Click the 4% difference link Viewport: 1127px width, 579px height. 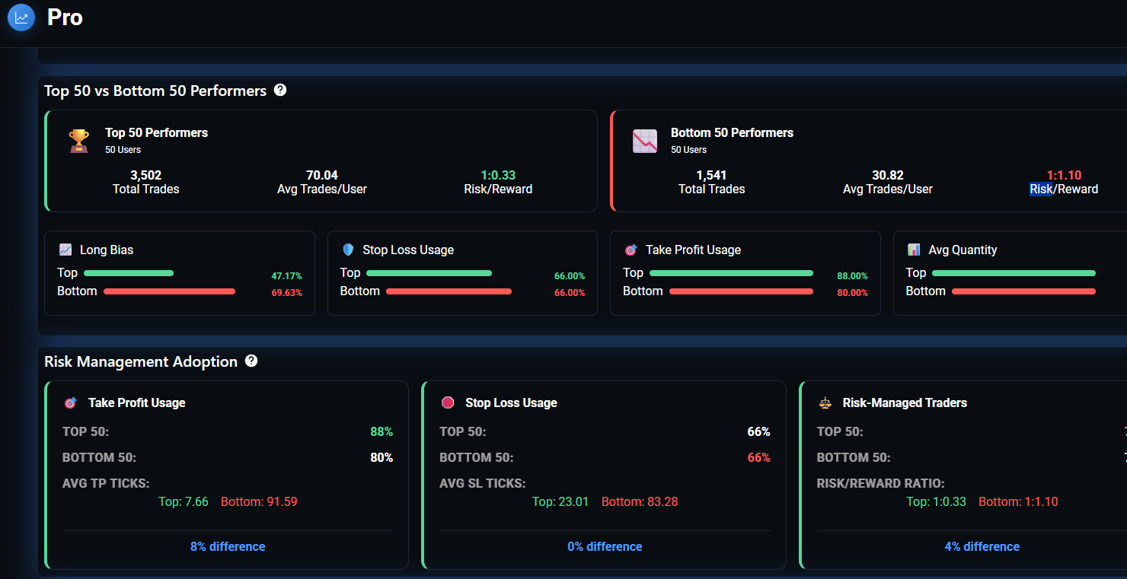[x=982, y=546]
